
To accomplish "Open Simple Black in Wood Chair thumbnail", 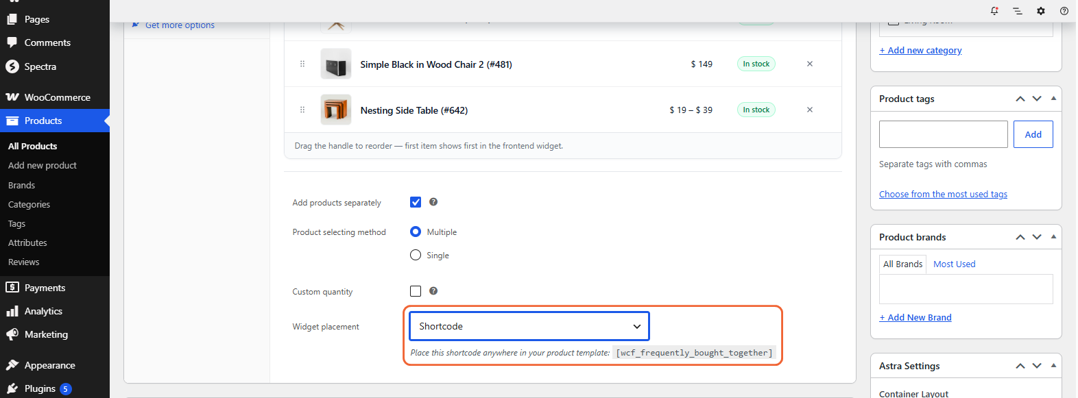I will tap(336, 64).
